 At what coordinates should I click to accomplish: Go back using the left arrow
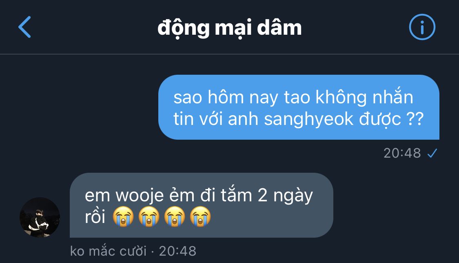[x=24, y=27]
